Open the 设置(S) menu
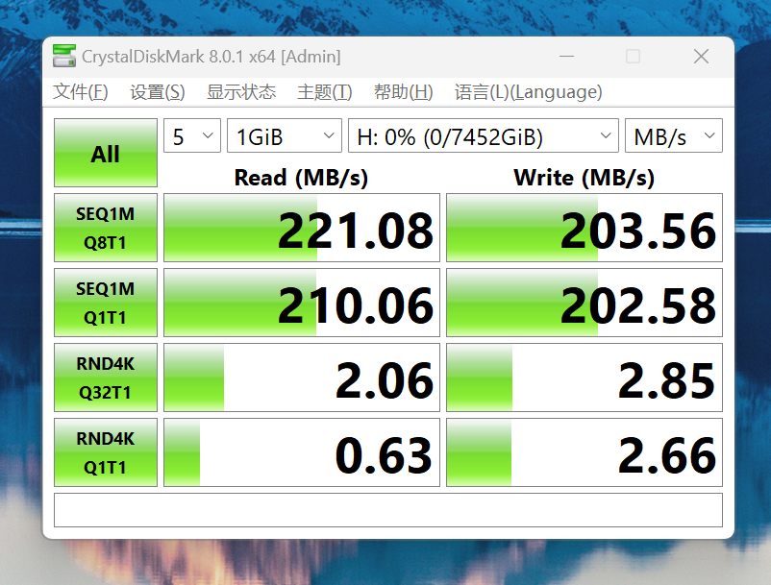Screen dimensions: 771x585 [x=158, y=92]
